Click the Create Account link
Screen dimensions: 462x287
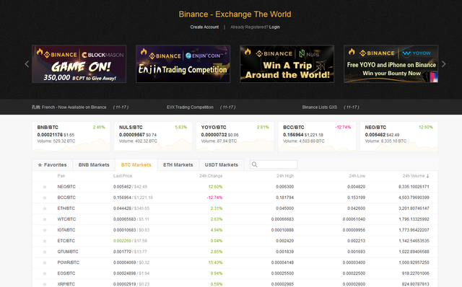pyautogui.click(x=204, y=27)
